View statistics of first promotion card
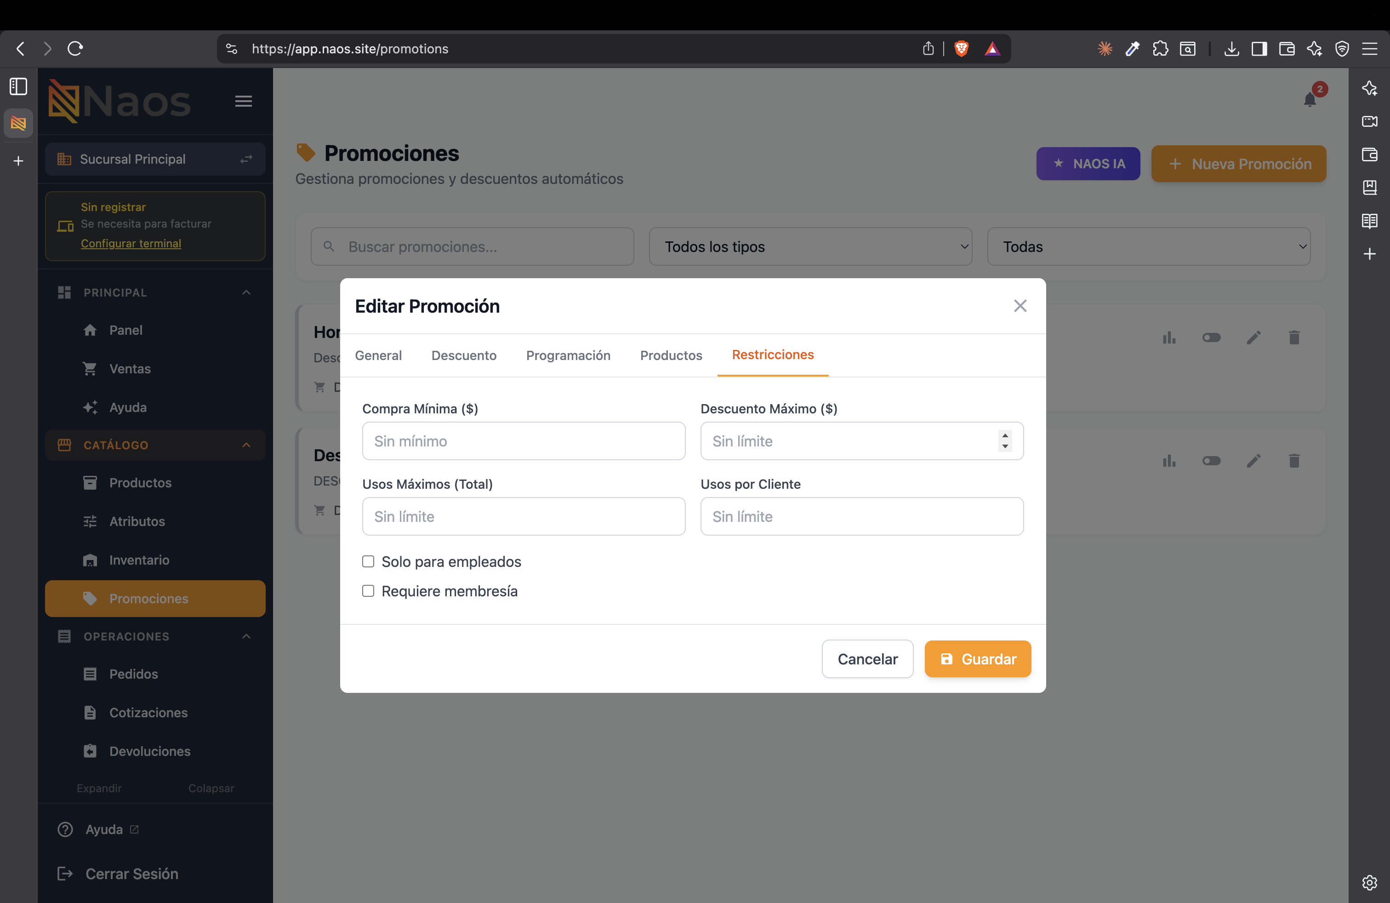The height and width of the screenshot is (903, 1390). (x=1169, y=337)
